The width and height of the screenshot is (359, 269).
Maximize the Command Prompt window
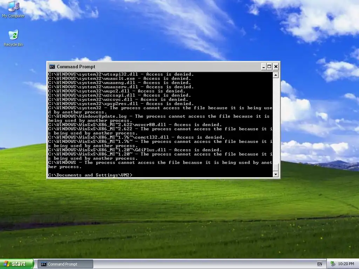pos(270,67)
